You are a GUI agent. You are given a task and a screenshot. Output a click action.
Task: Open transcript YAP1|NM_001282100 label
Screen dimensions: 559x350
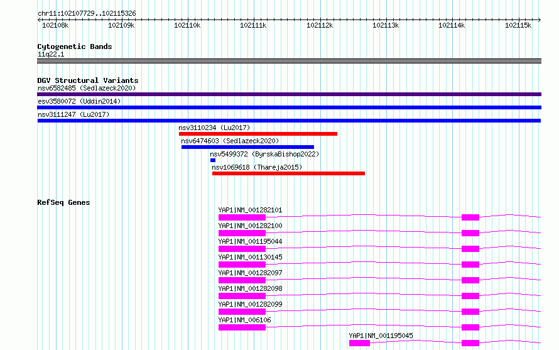click(x=250, y=226)
